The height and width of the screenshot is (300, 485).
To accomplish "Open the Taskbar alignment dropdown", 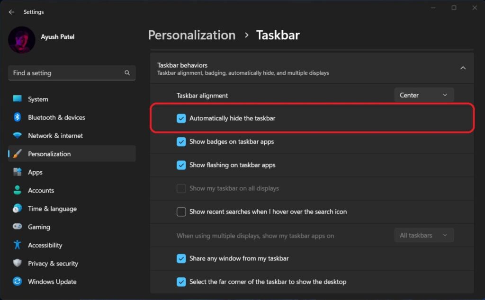I will click(x=424, y=95).
